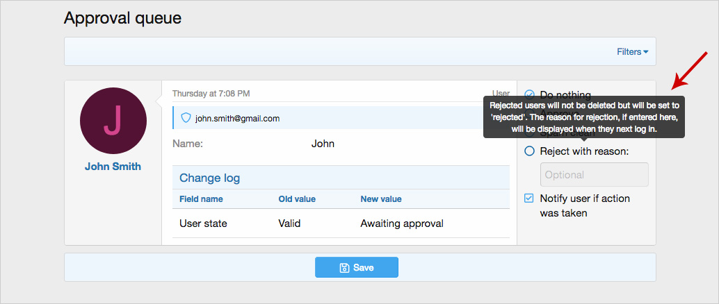The height and width of the screenshot is (304, 719).
Task: Toggle Notify user if action was taken
Action: (x=529, y=199)
